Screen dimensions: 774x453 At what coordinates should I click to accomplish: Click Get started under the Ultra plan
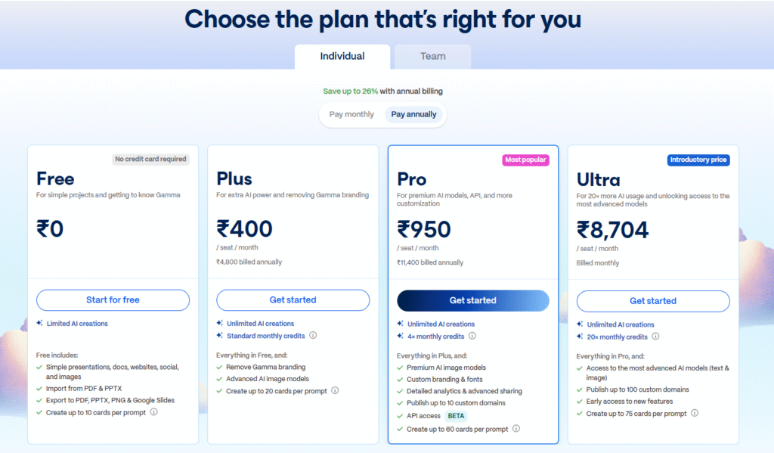[x=653, y=301]
